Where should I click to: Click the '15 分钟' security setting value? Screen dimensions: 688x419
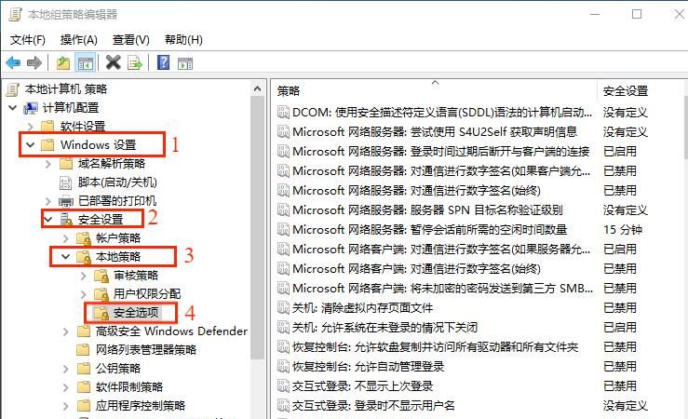click(x=623, y=229)
